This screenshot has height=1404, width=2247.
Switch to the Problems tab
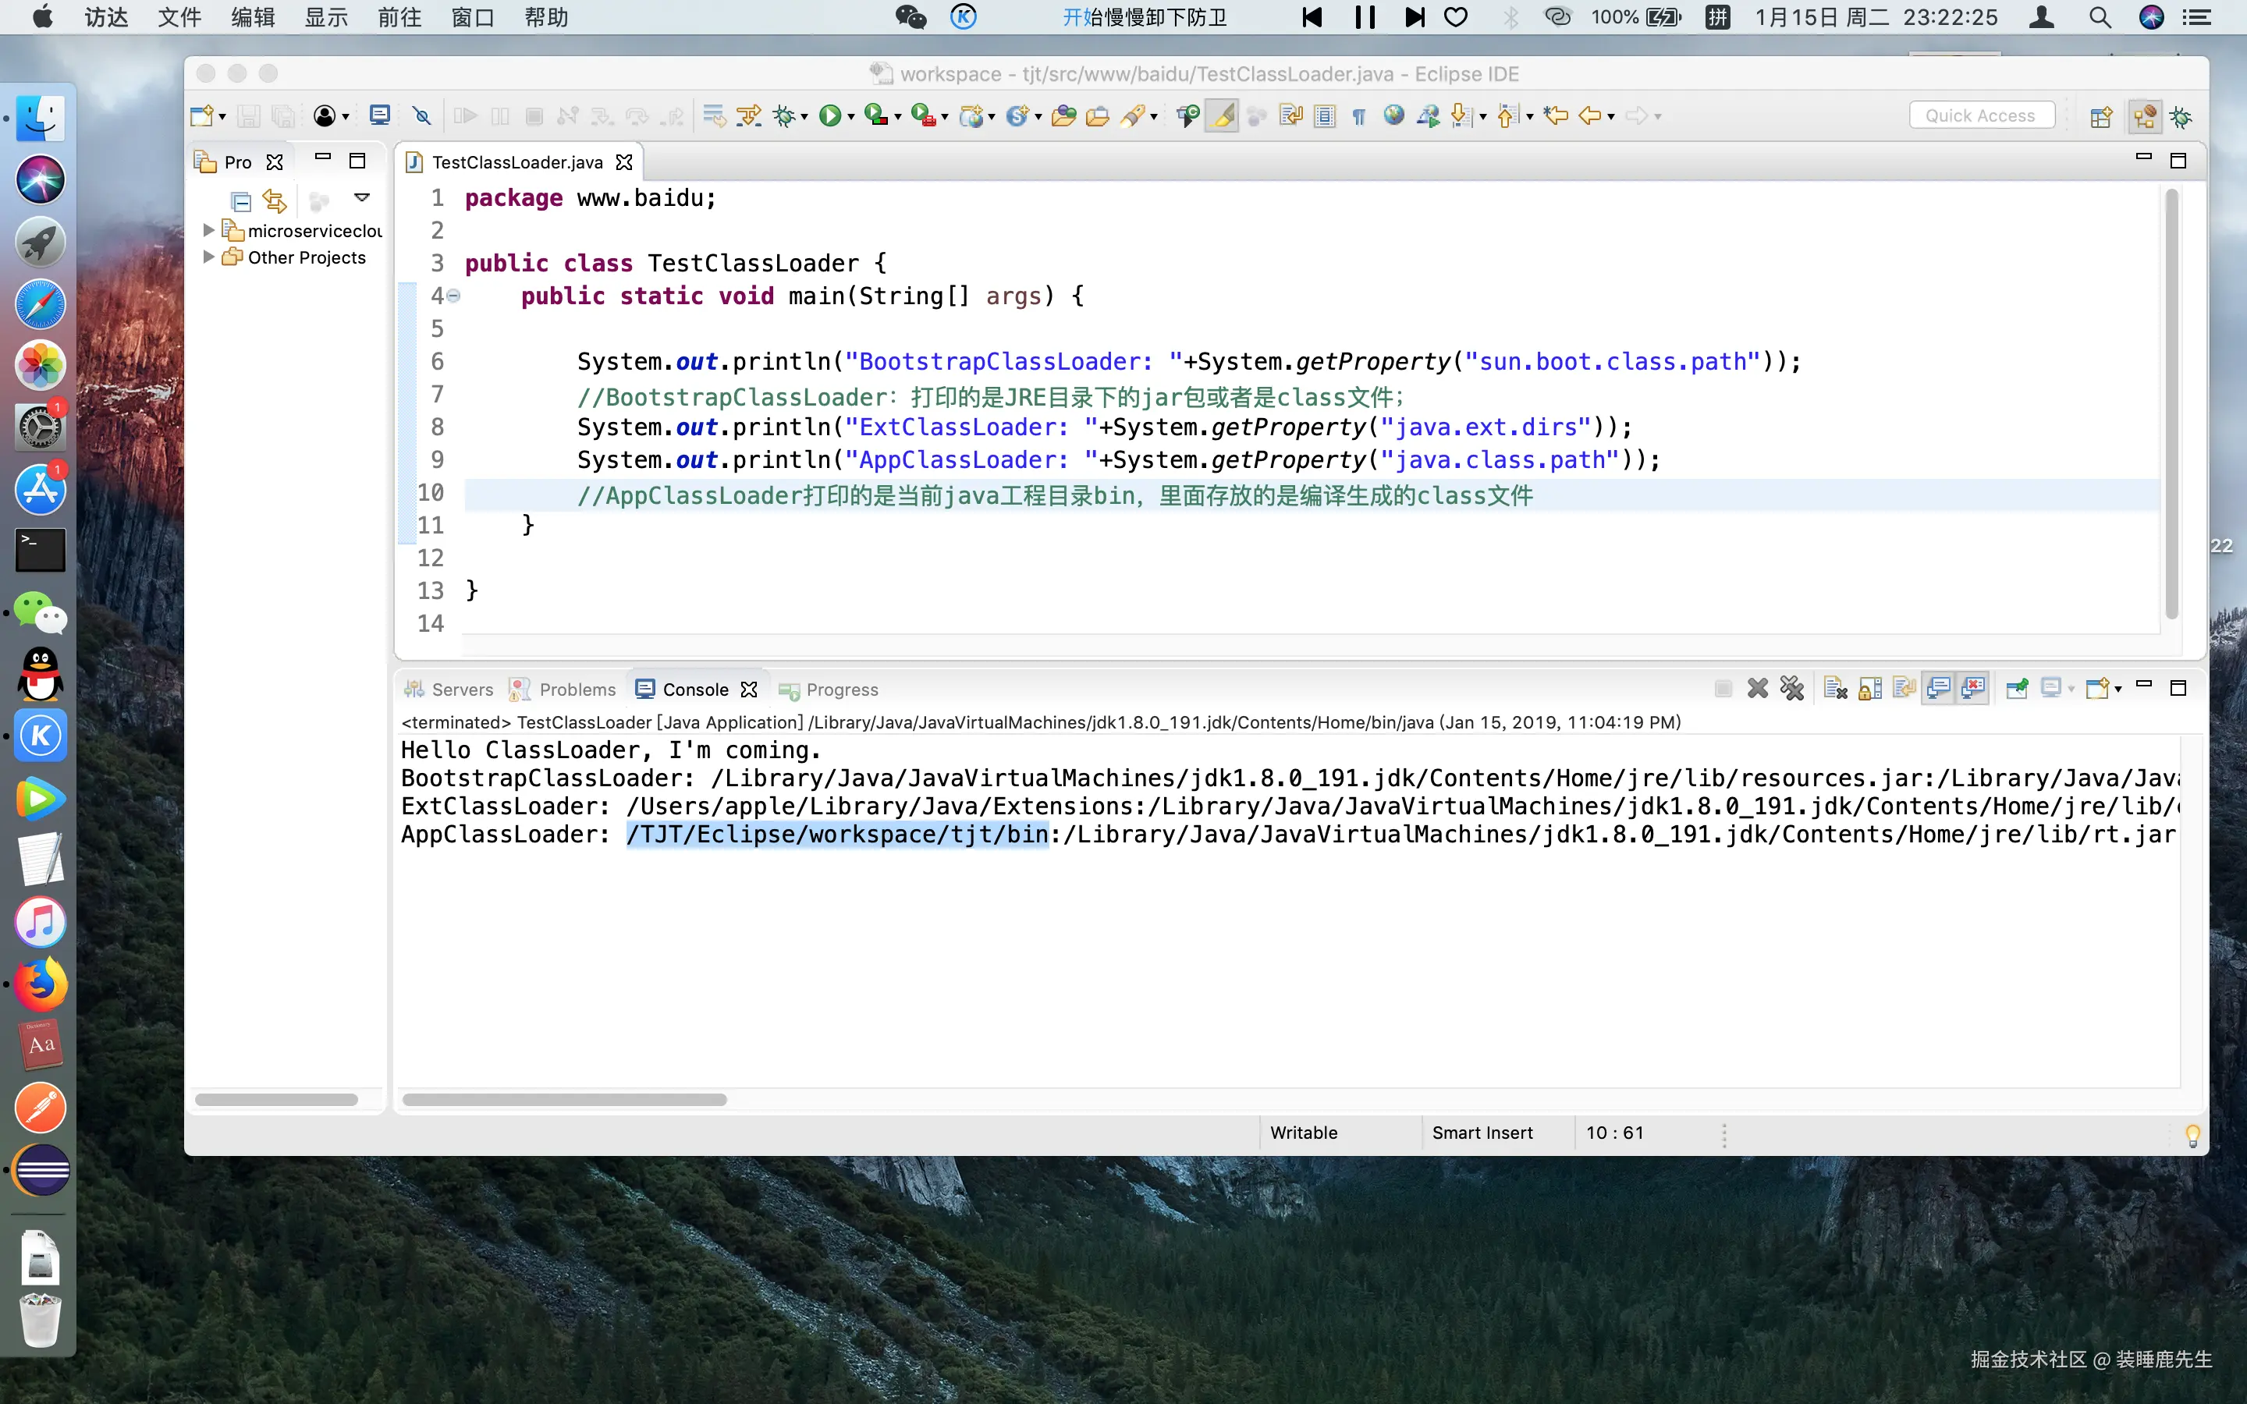pos(576,690)
